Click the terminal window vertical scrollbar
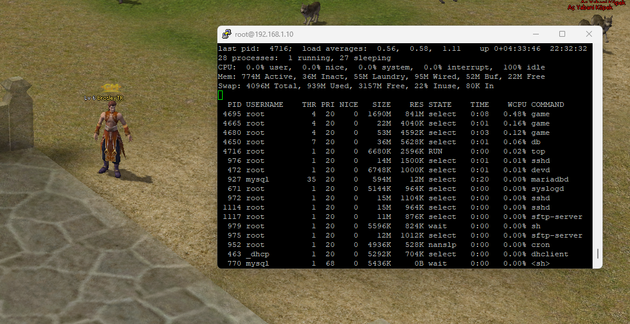Screen dimensions: 630x324 coord(597,254)
